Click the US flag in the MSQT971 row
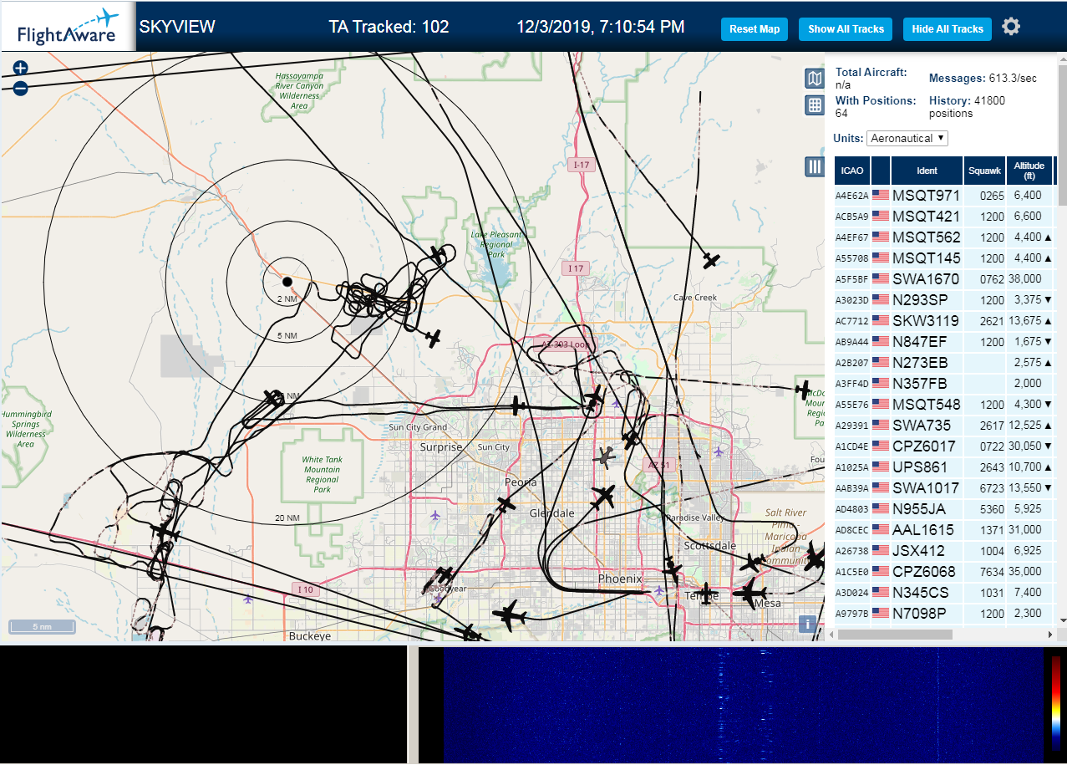This screenshot has width=1067, height=765. click(x=881, y=195)
